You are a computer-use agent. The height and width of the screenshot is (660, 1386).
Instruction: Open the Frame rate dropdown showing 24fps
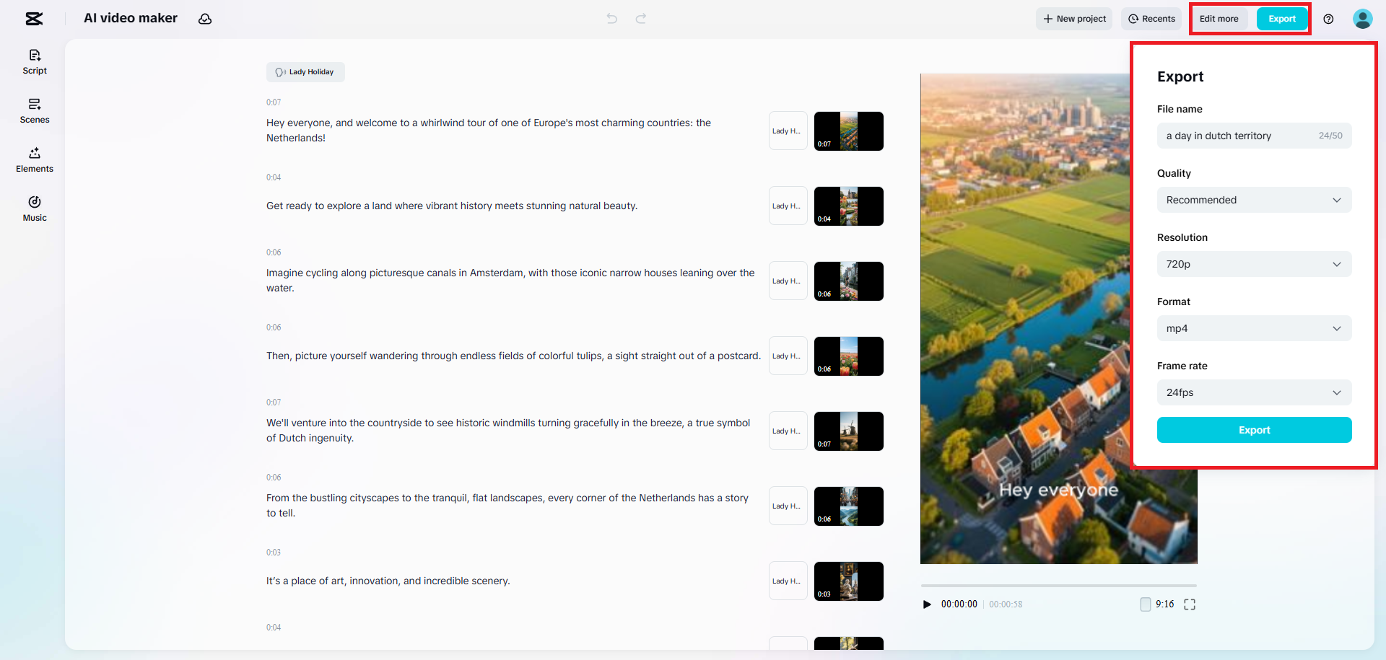click(1254, 392)
